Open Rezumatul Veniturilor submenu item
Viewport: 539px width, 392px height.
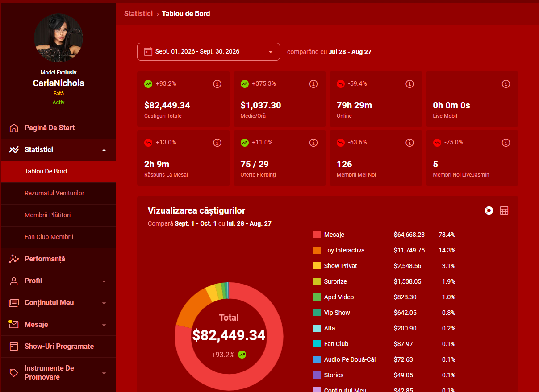pyautogui.click(x=58, y=194)
